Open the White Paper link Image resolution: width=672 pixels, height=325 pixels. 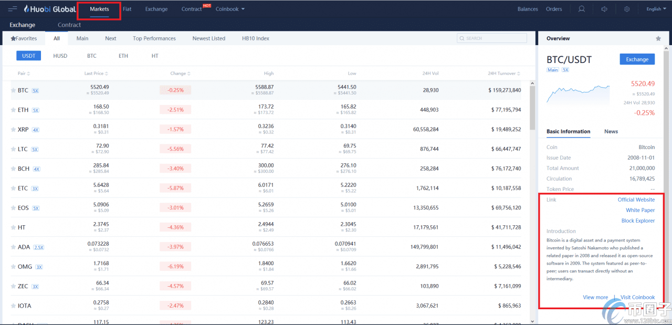coord(640,210)
